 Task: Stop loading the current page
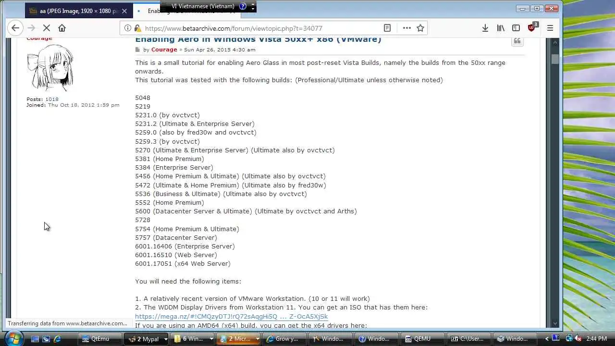pyautogui.click(x=47, y=28)
